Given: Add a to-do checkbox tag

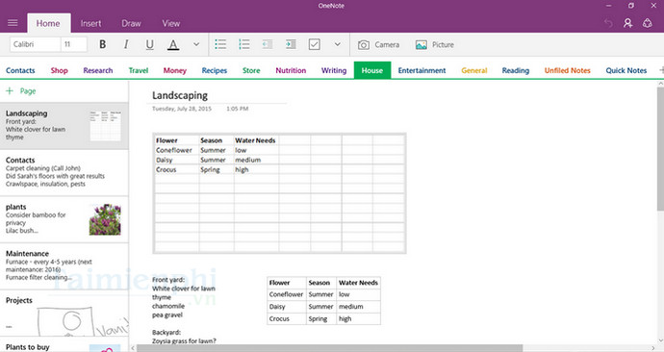Looking at the screenshot, I should tap(315, 44).
